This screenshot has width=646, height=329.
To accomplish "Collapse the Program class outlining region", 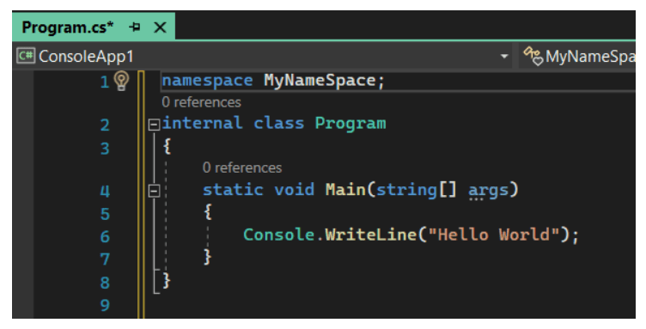I will coord(154,125).
